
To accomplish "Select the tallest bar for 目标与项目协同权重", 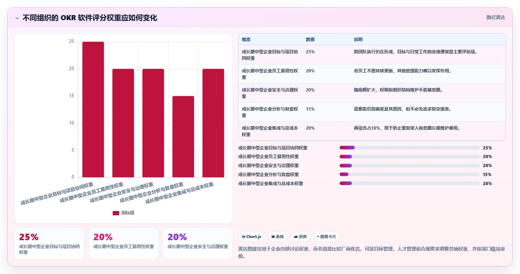I will point(93,109).
